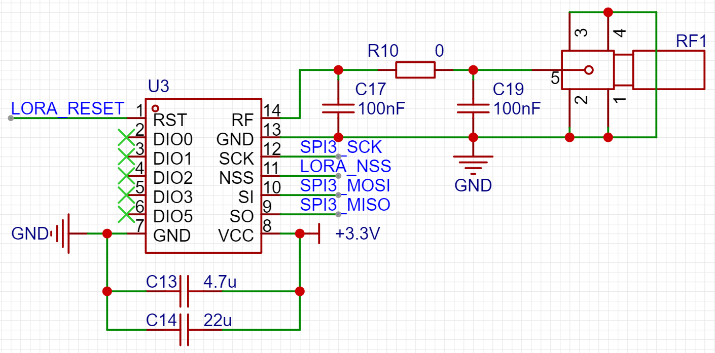The width and height of the screenshot is (715, 353).
Task: Click the junction dot above C17
Action: coord(337,69)
